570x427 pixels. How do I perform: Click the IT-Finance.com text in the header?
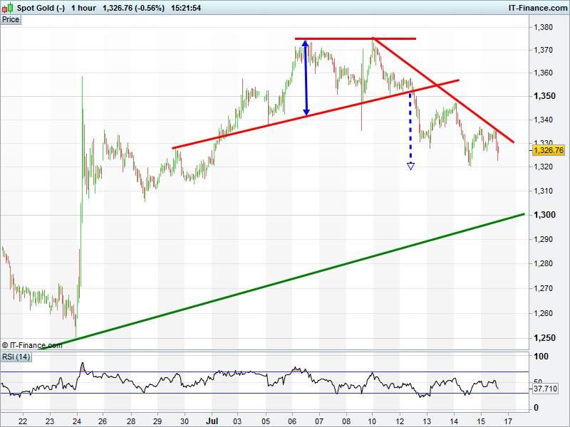[x=538, y=8]
